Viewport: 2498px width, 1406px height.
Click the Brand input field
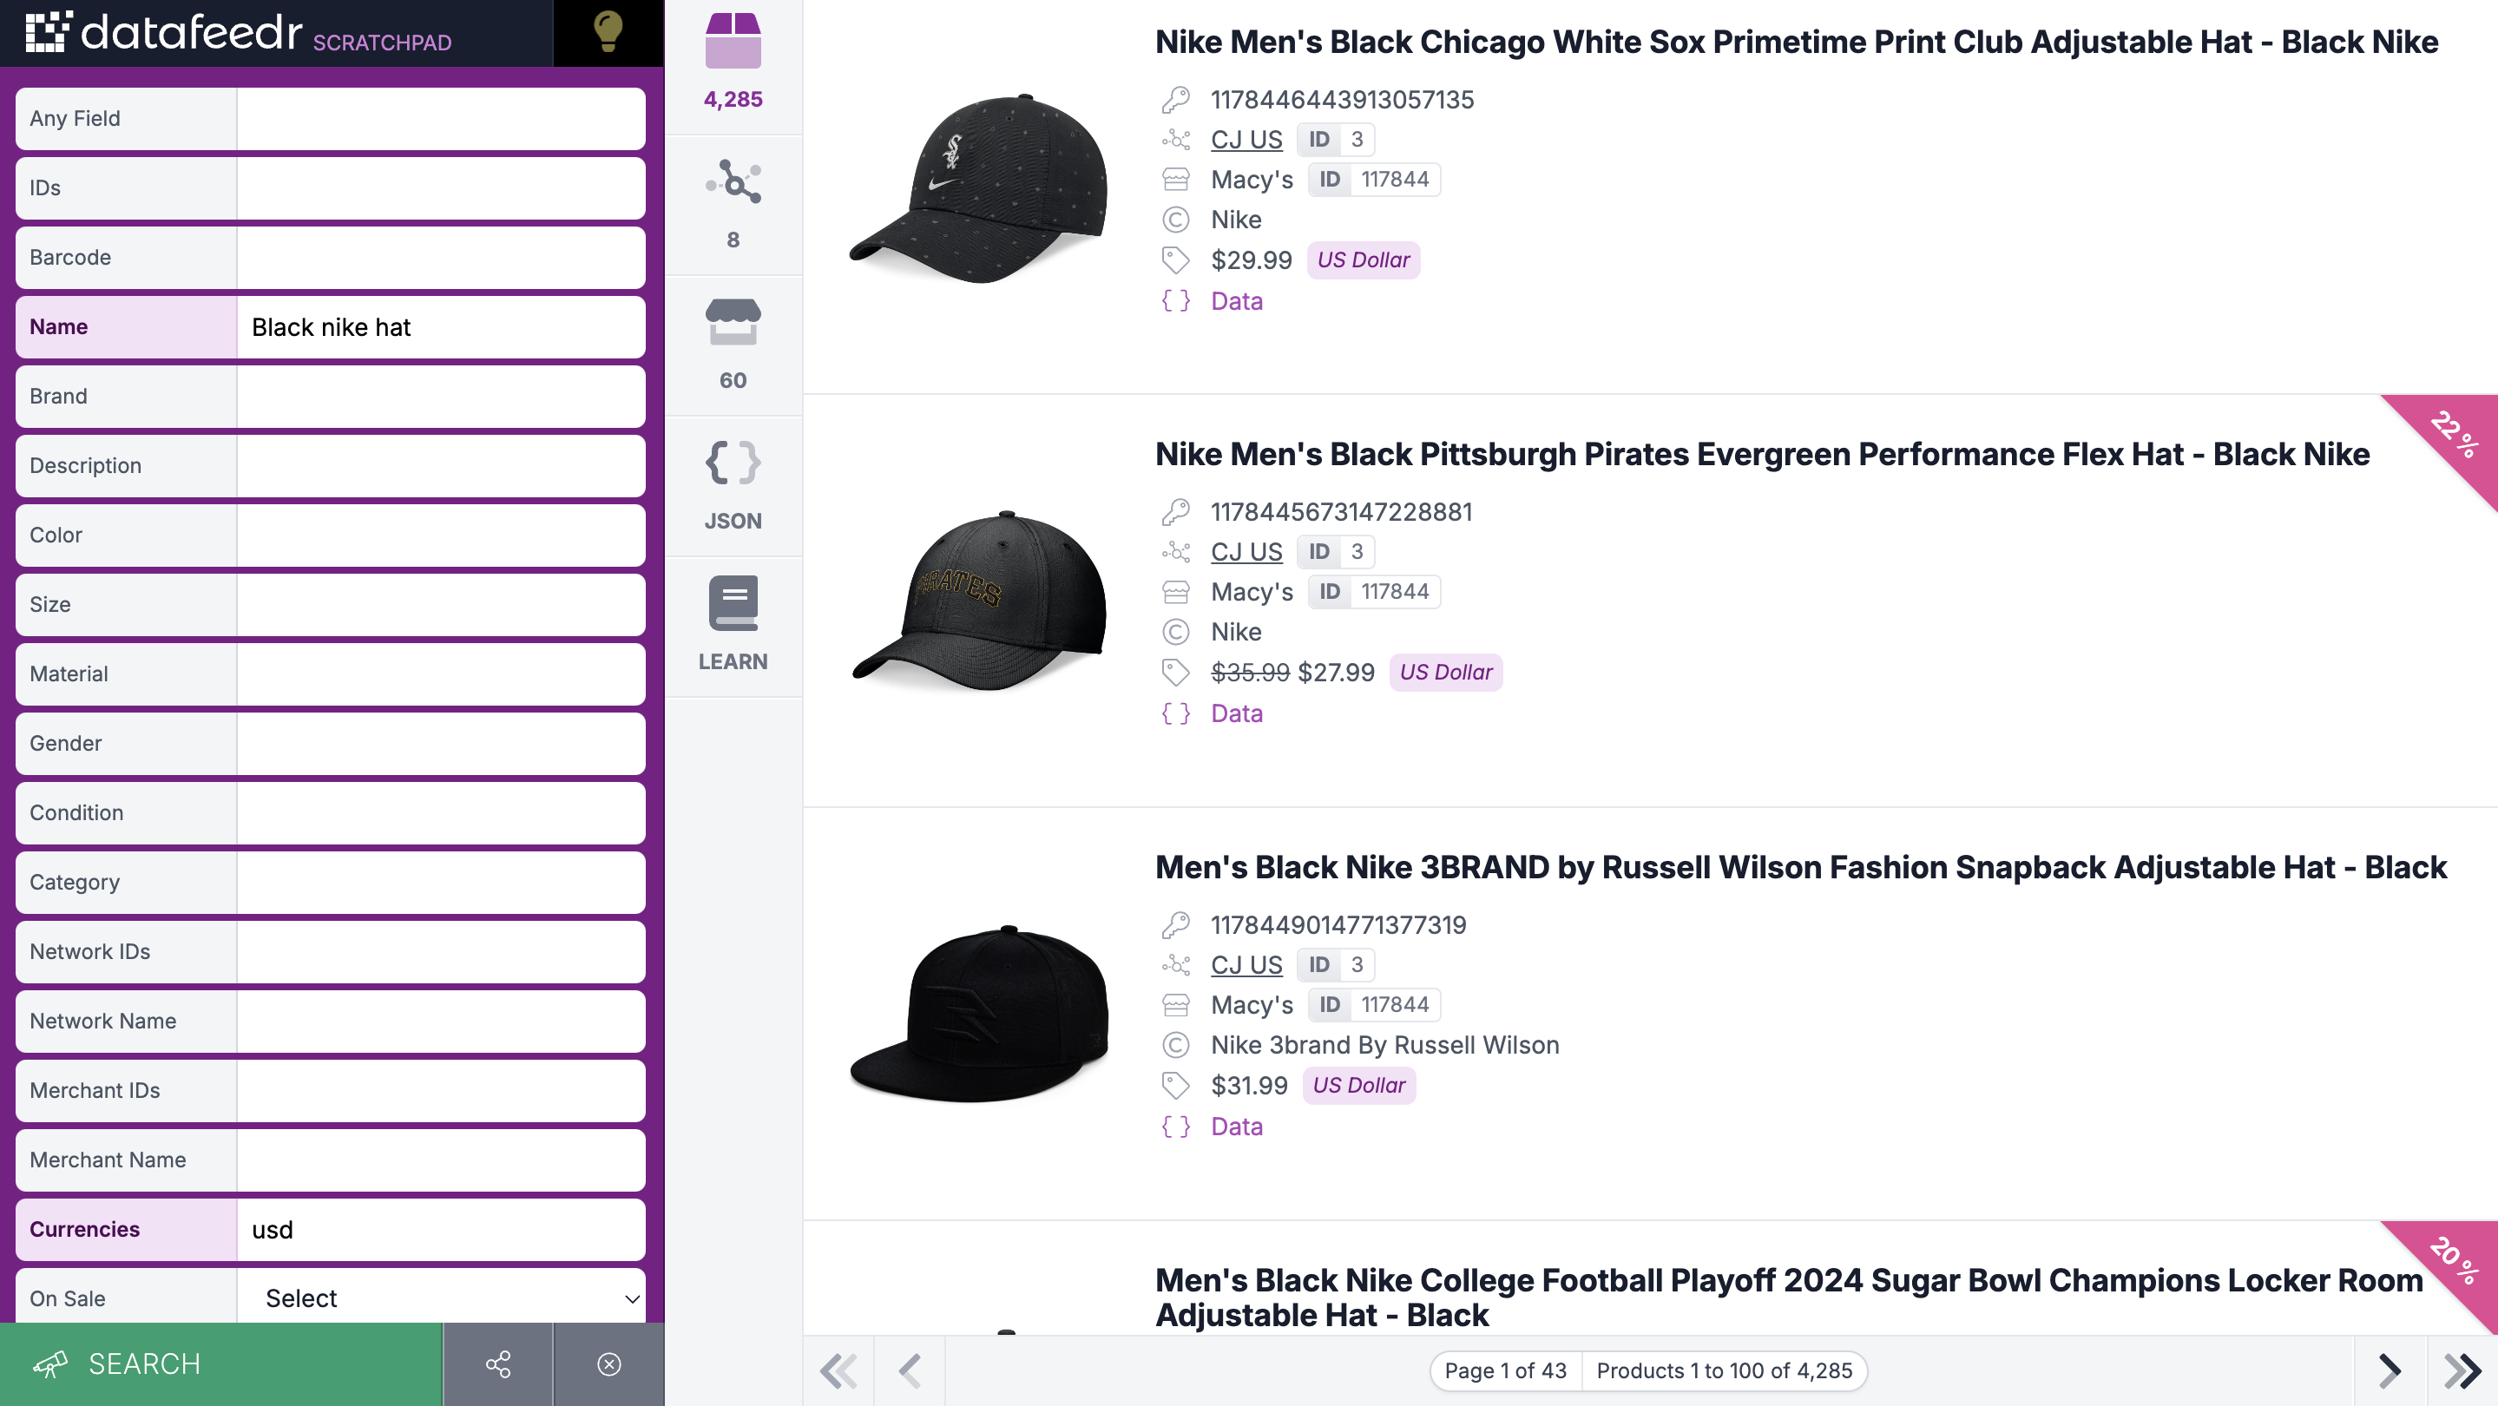click(x=441, y=397)
